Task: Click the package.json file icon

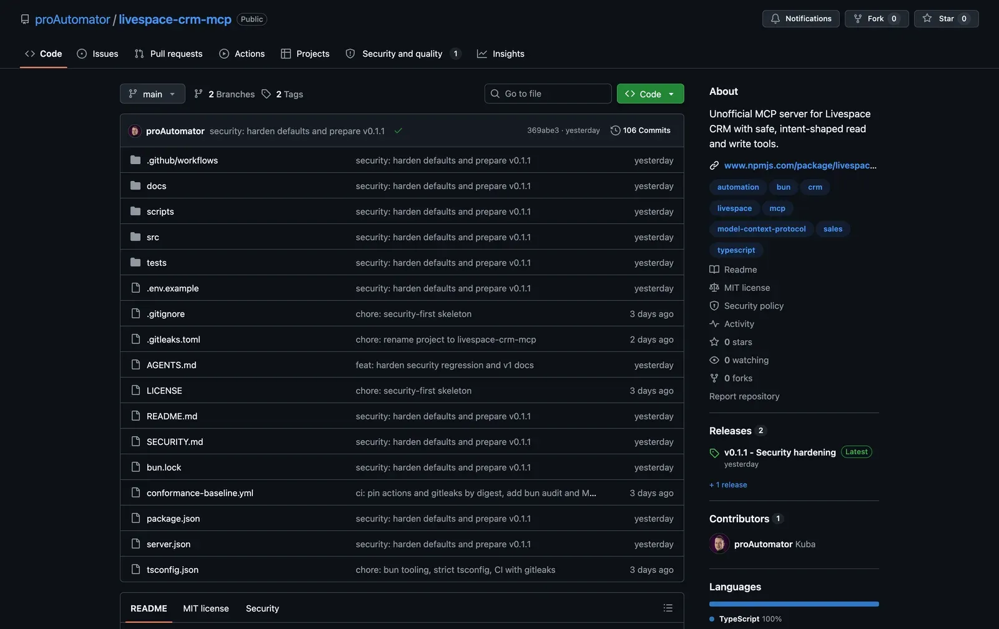Action: click(x=135, y=519)
